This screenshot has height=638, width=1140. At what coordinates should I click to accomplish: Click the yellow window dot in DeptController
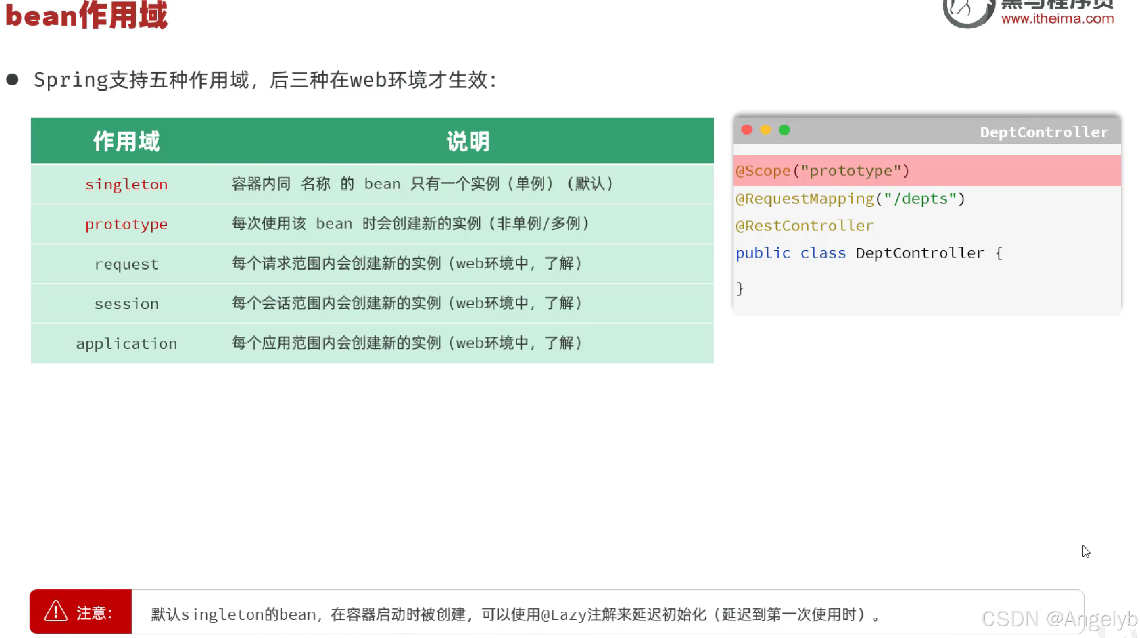765,130
